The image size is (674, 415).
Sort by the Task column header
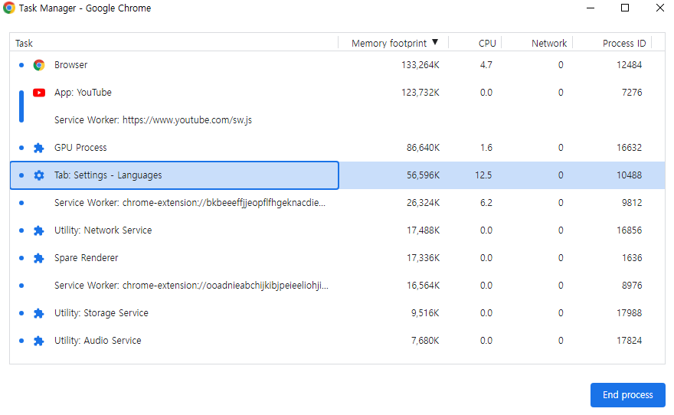coord(25,44)
